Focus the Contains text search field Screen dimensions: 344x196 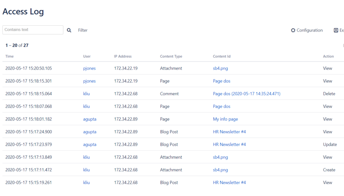(x=33, y=30)
